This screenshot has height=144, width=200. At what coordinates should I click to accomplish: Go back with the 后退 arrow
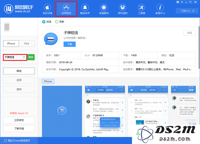47,22
